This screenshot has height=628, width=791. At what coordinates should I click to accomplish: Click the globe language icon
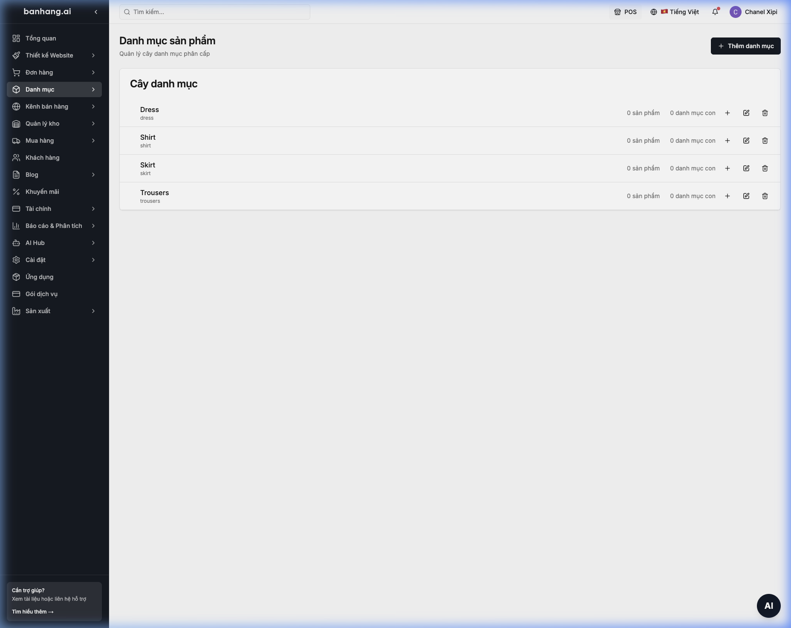click(654, 12)
